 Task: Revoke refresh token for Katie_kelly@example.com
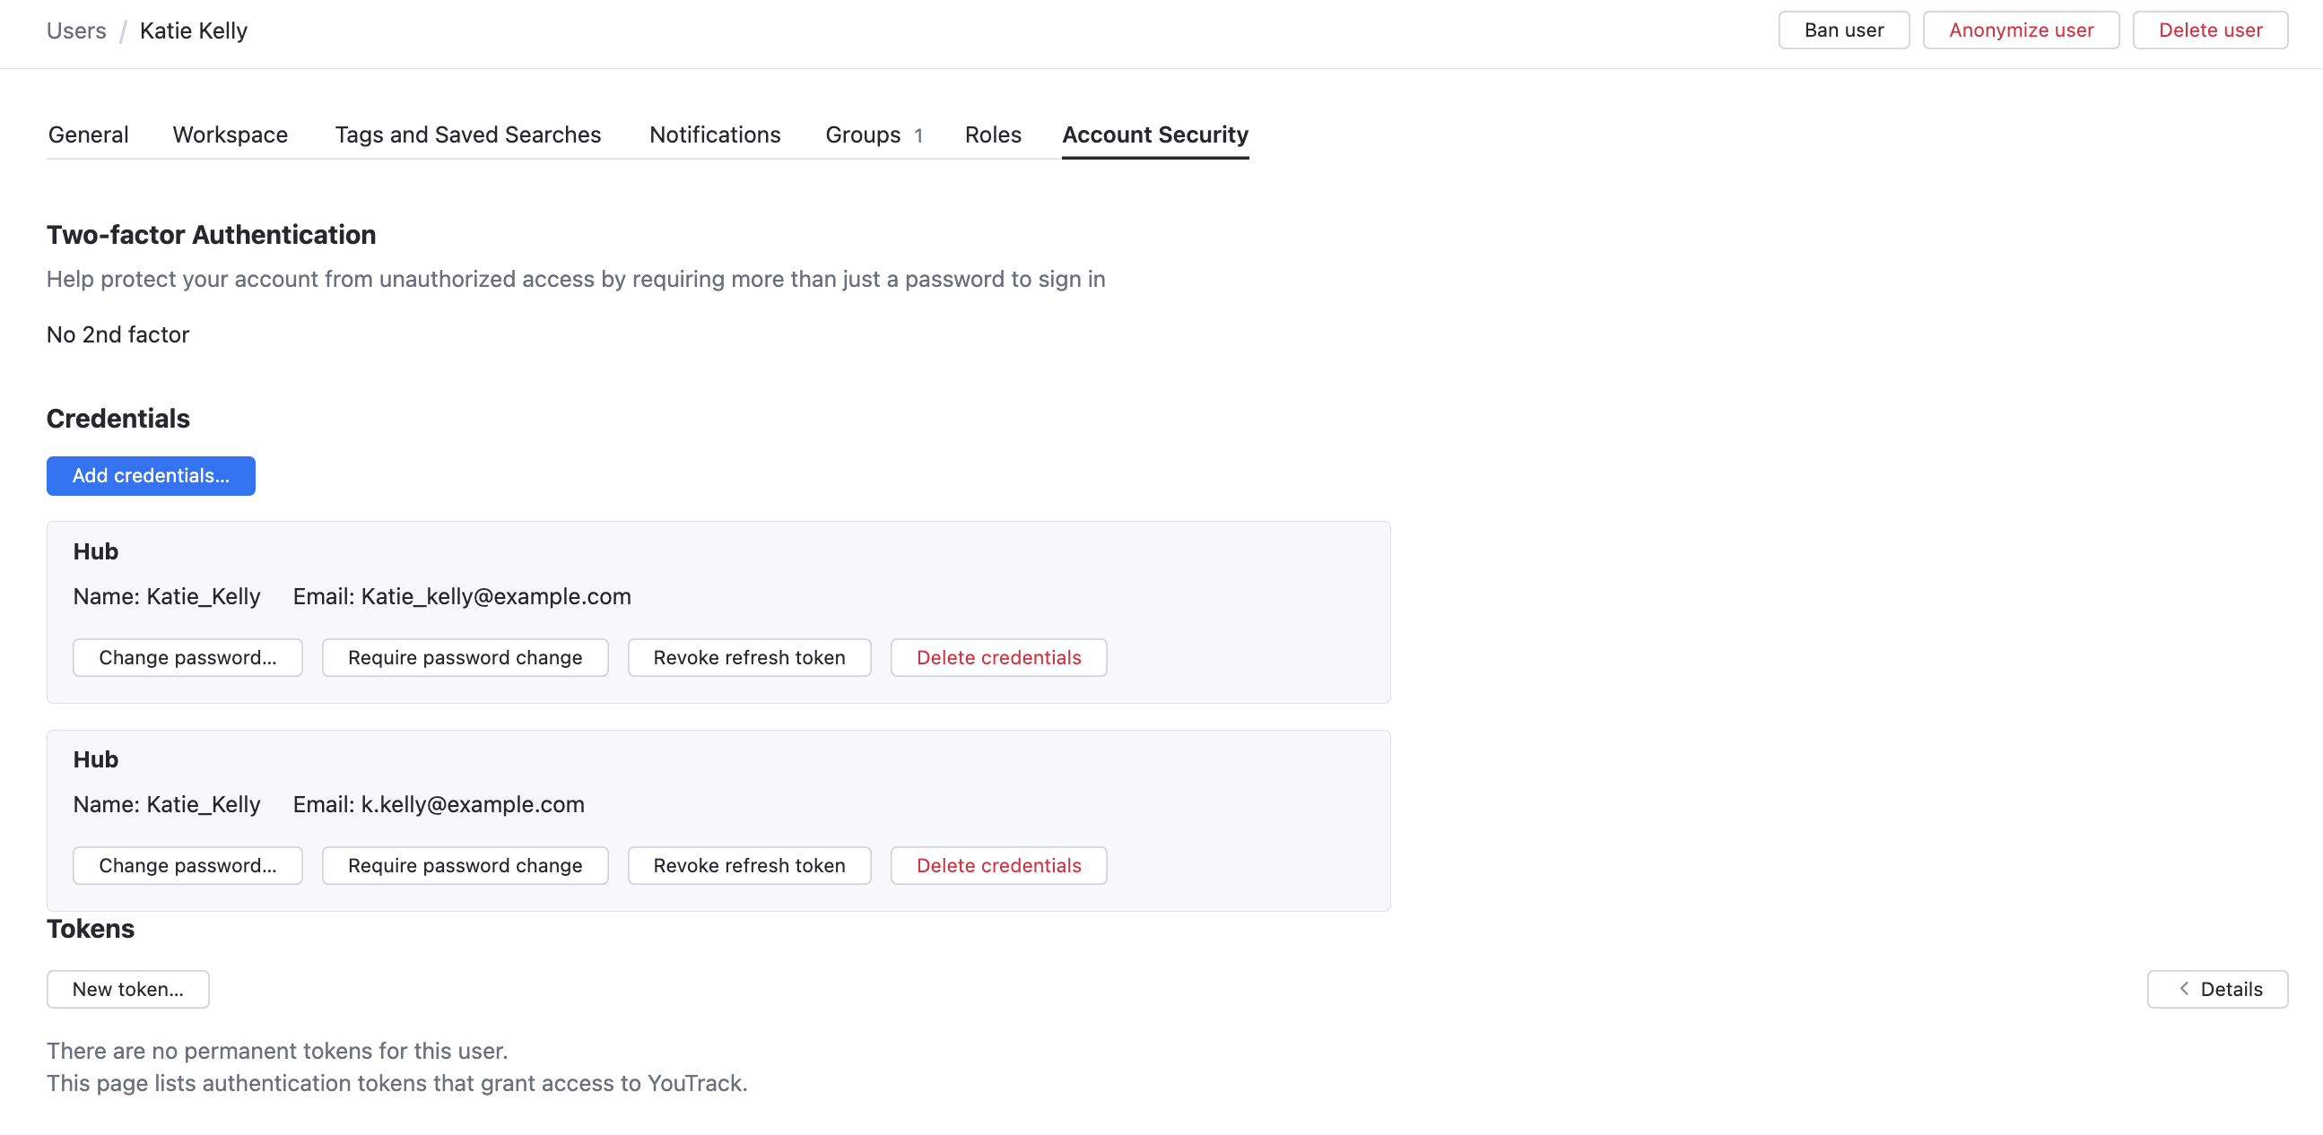pos(750,657)
